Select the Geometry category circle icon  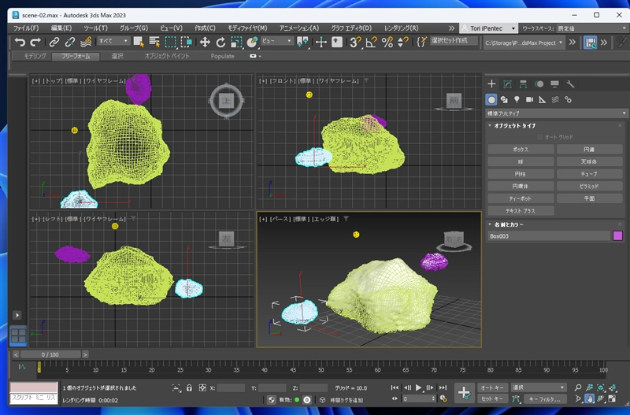tap(491, 99)
